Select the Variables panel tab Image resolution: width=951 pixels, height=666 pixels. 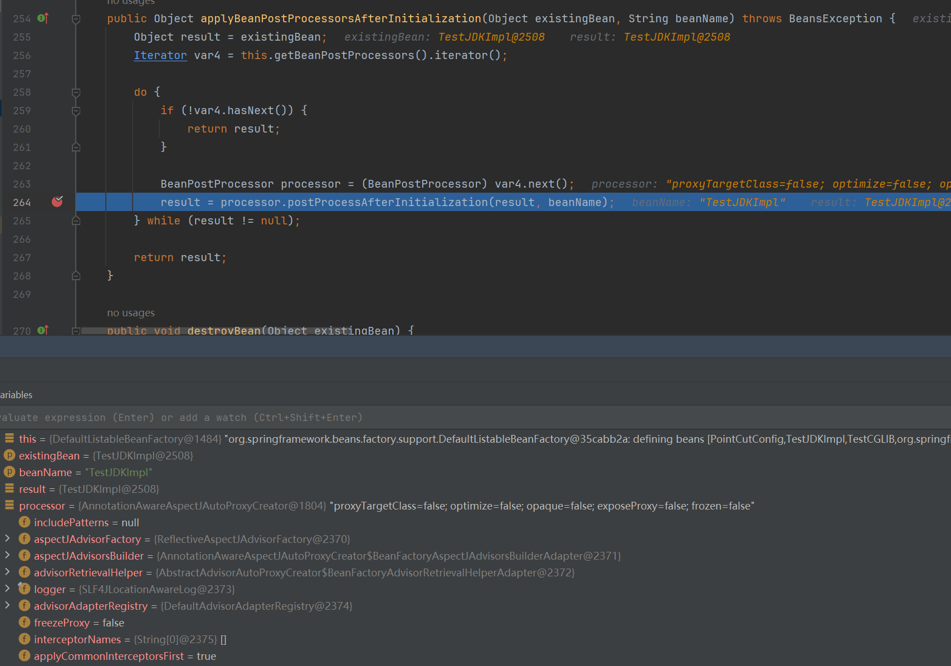[x=16, y=395]
